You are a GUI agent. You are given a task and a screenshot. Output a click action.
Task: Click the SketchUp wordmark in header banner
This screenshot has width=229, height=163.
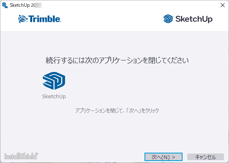pos(194,19)
